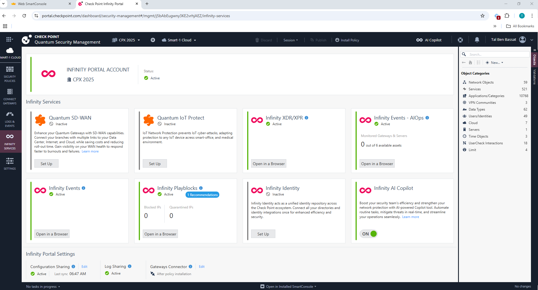Switch to the Web SmartConsole tab

point(39,4)
